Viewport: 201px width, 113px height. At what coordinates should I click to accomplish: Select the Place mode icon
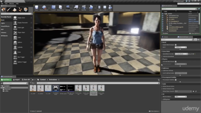coord(3,10)
